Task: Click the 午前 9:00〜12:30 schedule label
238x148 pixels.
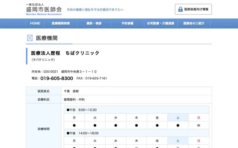Action: [x=81, y=110]
